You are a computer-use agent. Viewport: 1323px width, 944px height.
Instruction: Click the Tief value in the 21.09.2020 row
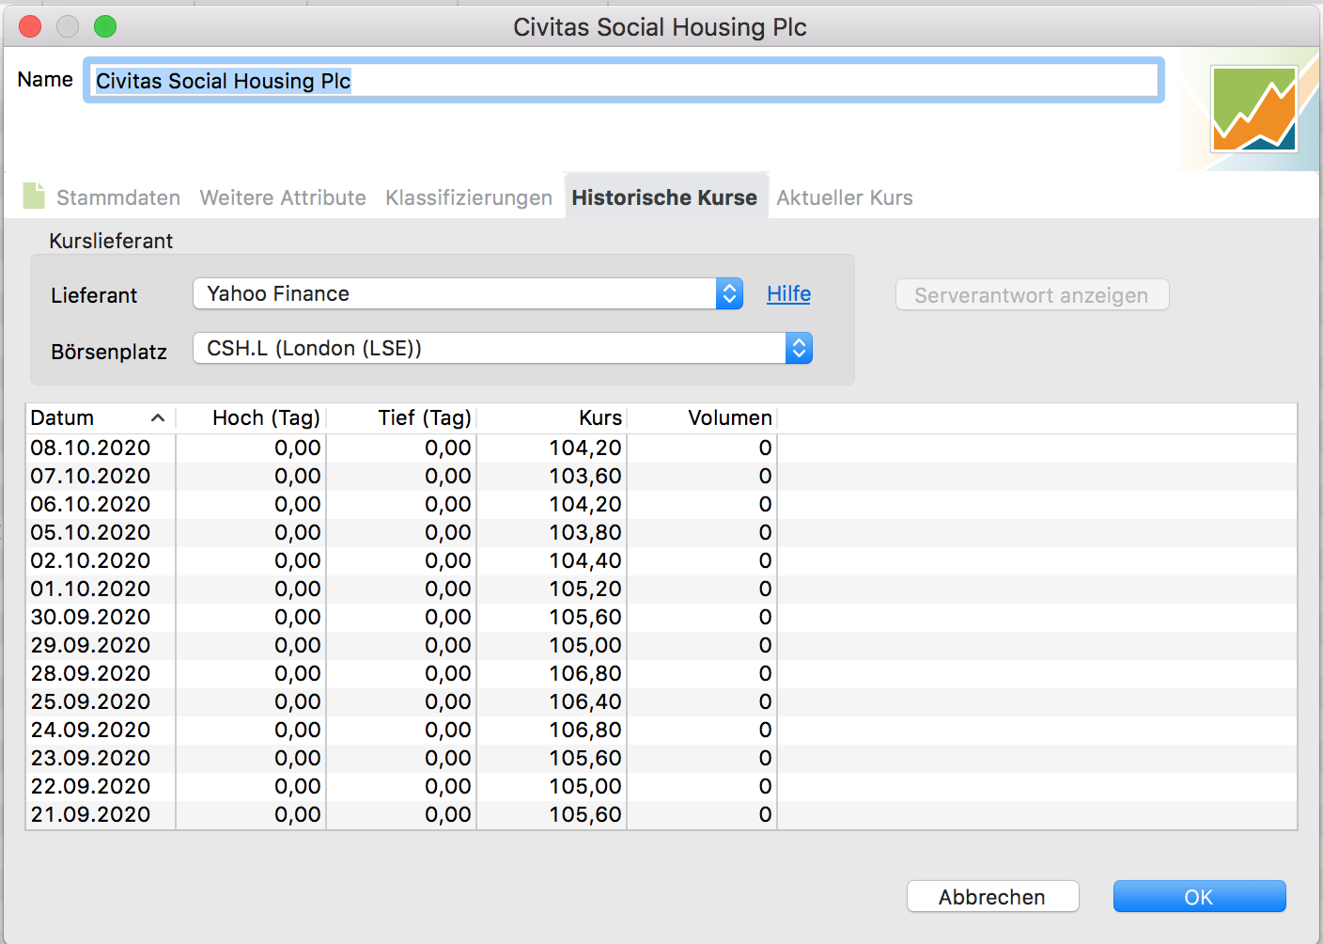[x=448, y=814]
